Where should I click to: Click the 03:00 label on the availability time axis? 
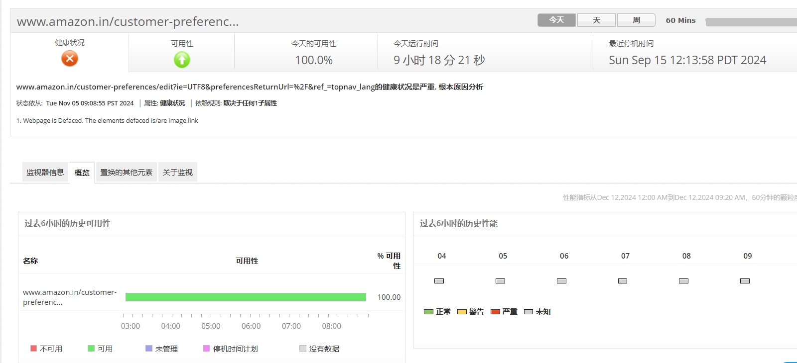click(x=131, y=326)
